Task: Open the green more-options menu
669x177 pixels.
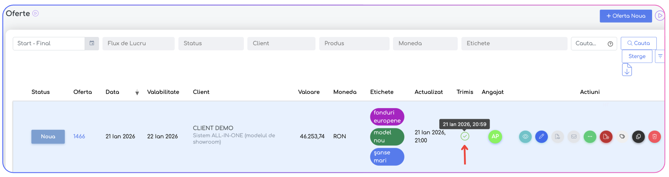Action: click(590, 136)
